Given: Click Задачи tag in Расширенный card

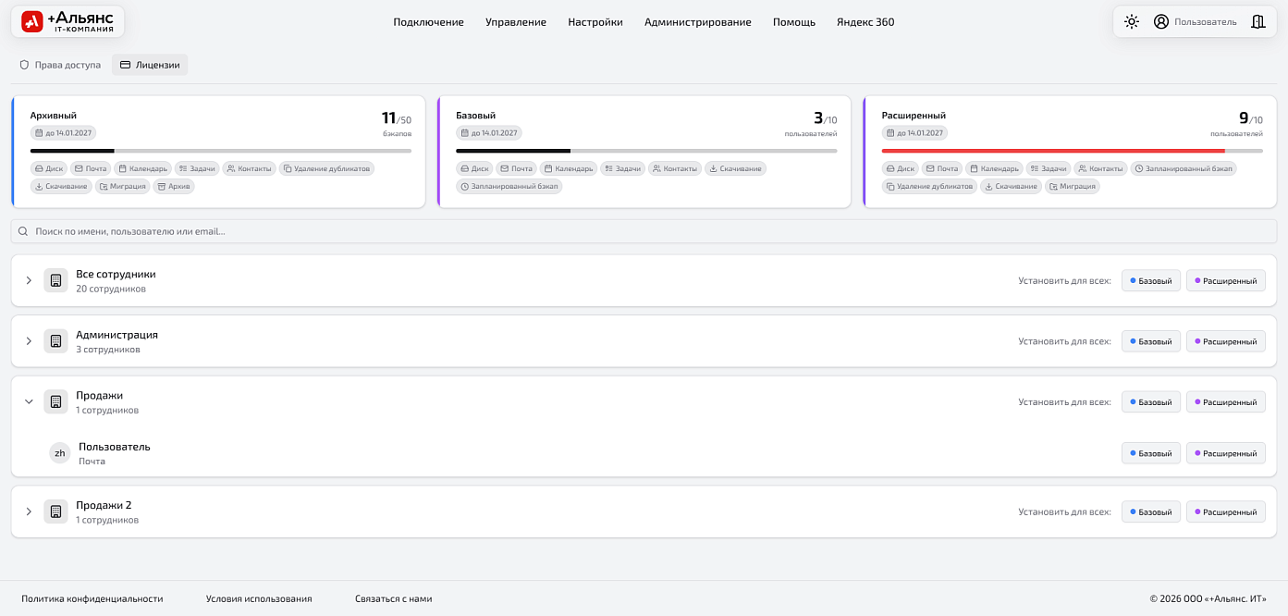Looking at the screenshot, I should [x=1048, y=168].
